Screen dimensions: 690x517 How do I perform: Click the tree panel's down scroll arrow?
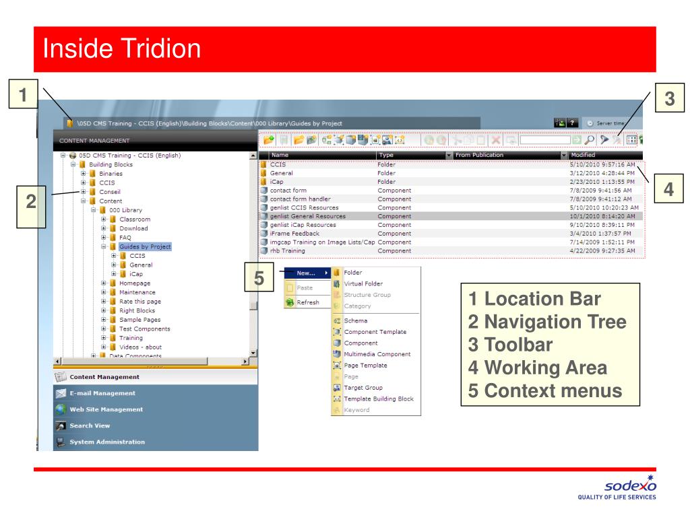coord(253,353)
